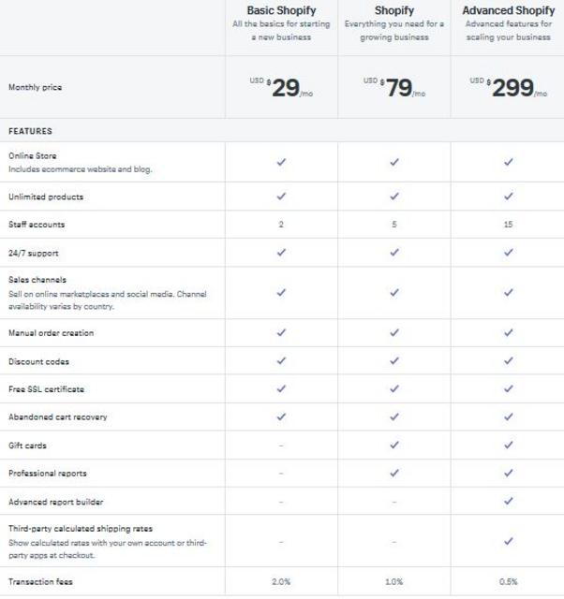Click the $79 per month Shopify price
The width and height of the screenshot is (564, 599).
[394, 88]
